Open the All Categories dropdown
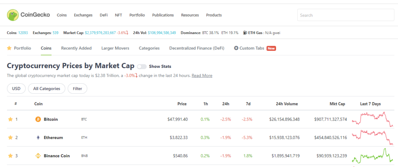Screen dimensions: 398x167 click(x=47, y=89)
